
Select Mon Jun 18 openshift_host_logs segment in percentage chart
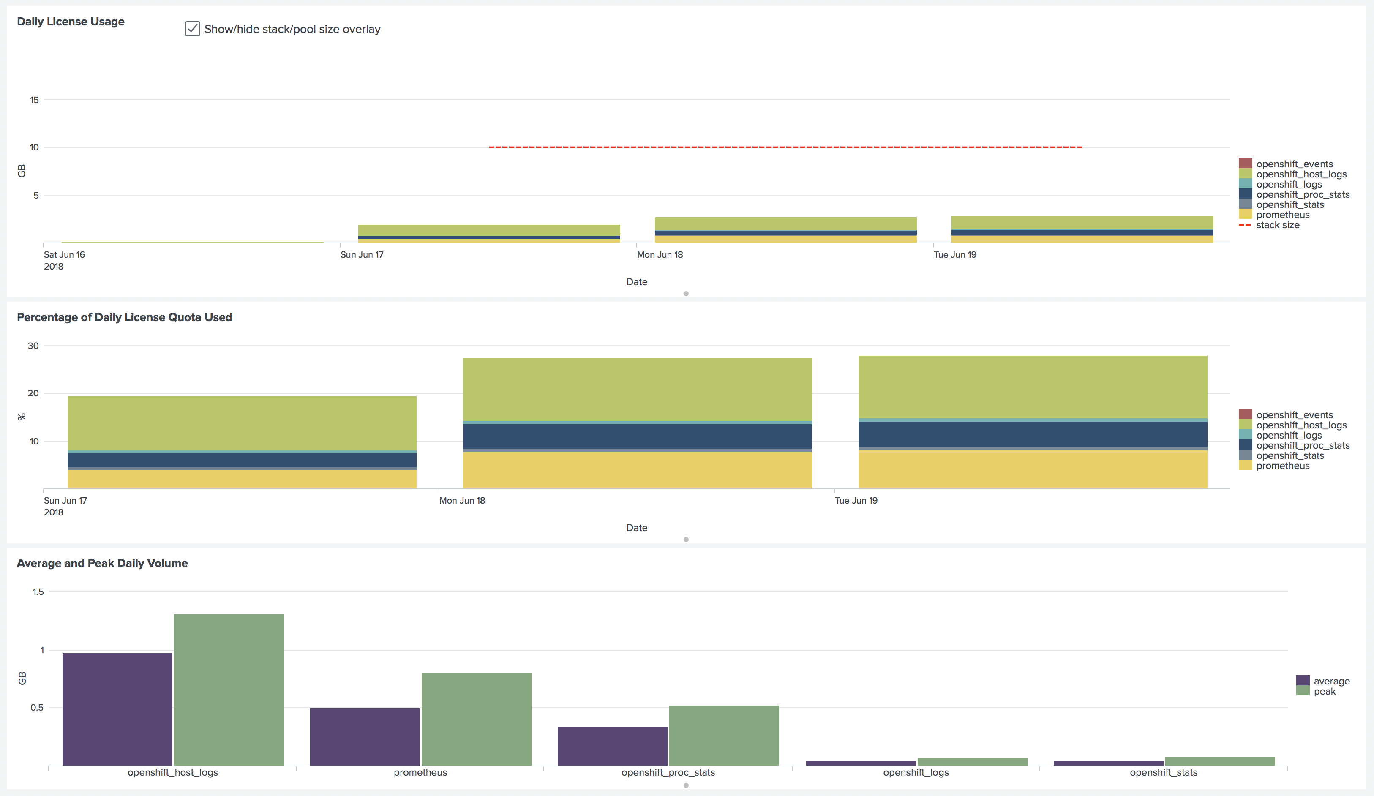(x=638, y=389)
